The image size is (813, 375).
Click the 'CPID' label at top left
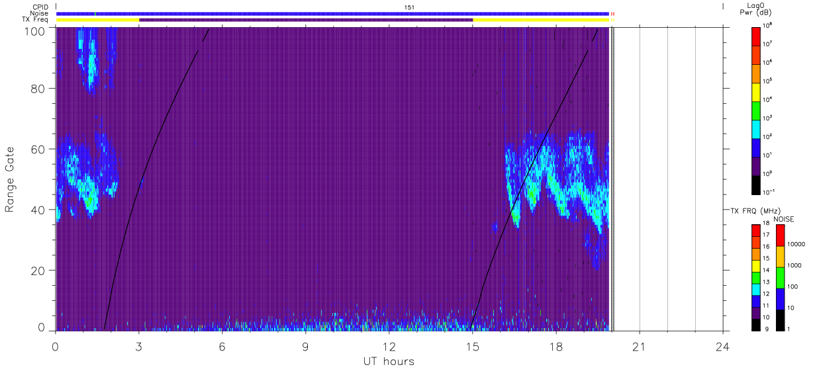[40, 7]
